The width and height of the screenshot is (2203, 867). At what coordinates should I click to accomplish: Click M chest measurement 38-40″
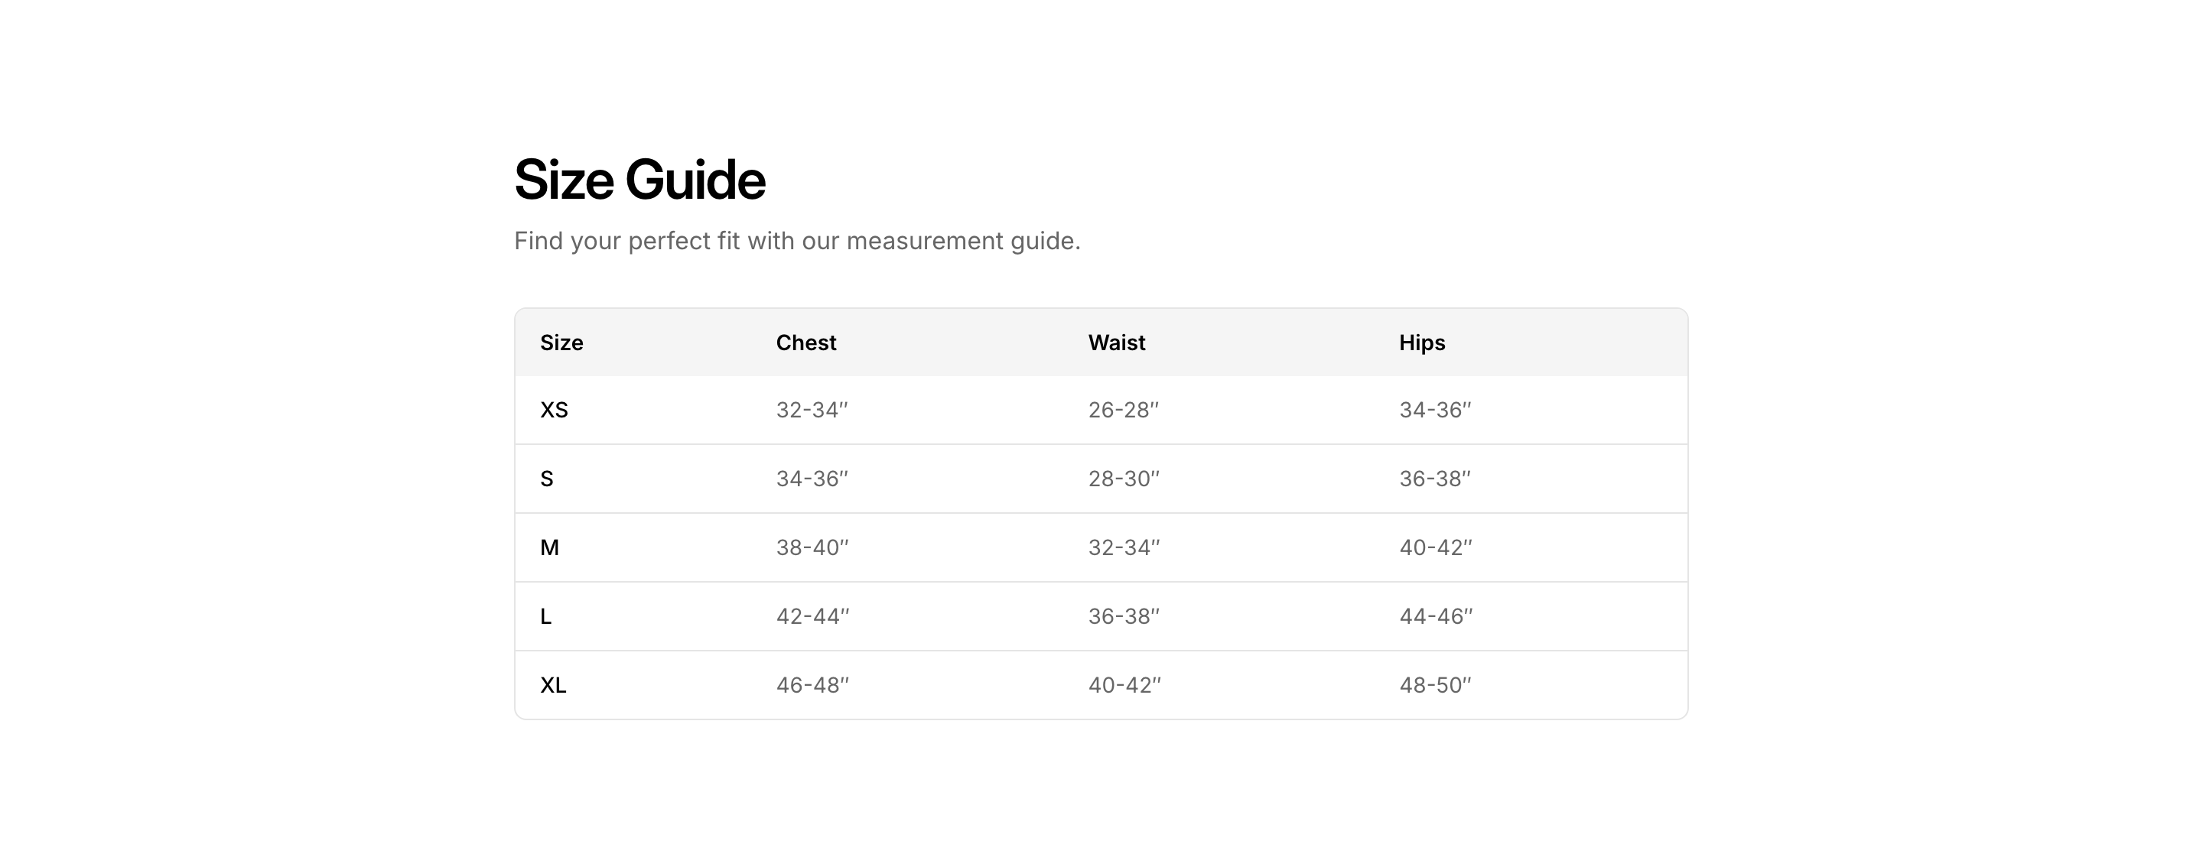click(x=812, y=548)
